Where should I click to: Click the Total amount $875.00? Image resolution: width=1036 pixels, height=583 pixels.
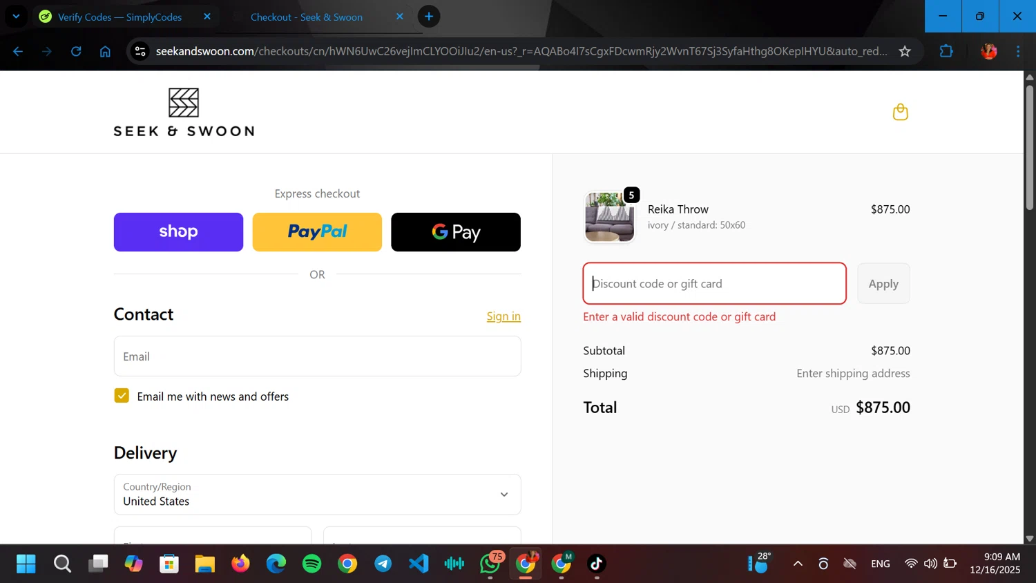883,408
